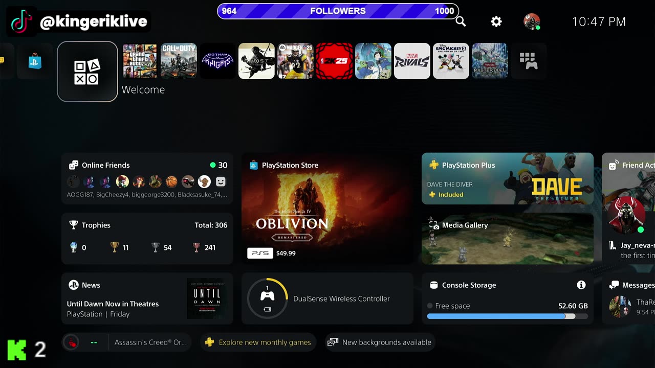This screenshot has height=368, width=655.
Task: Open the Game Library grid icon
Action: (x=529, y=61)
